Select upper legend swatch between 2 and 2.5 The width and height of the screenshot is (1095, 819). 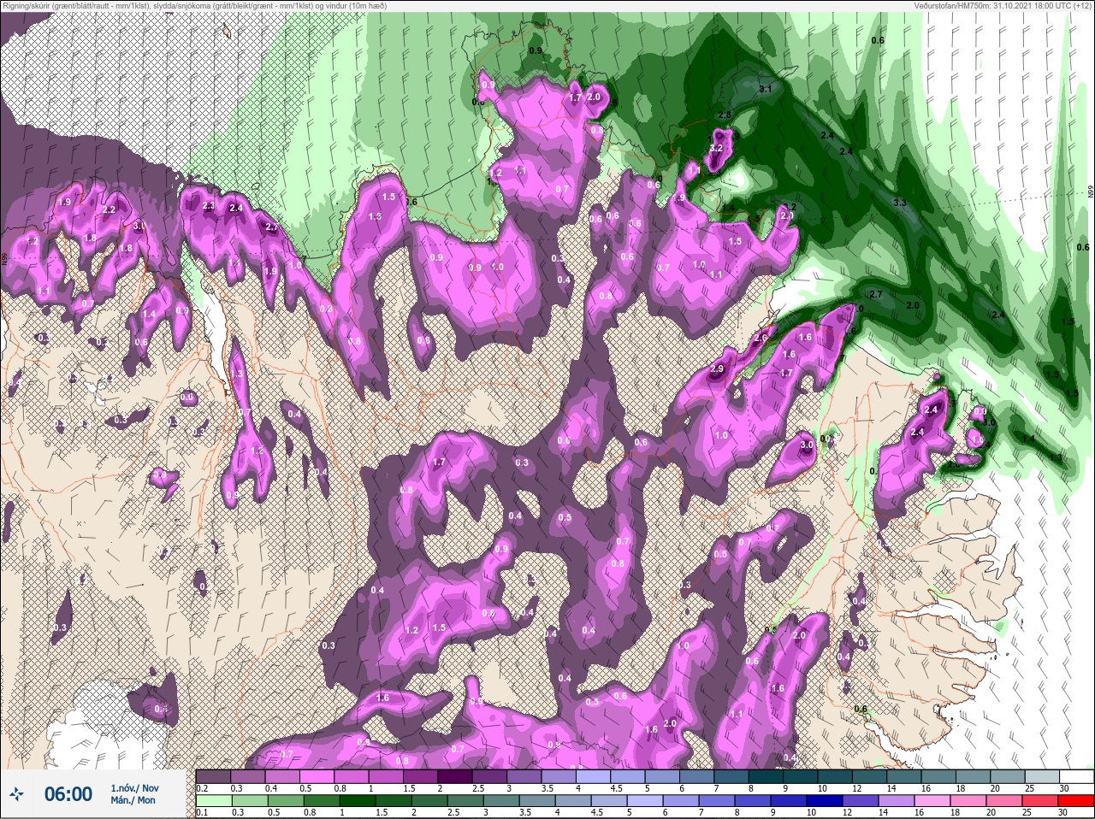coord(457,776)
